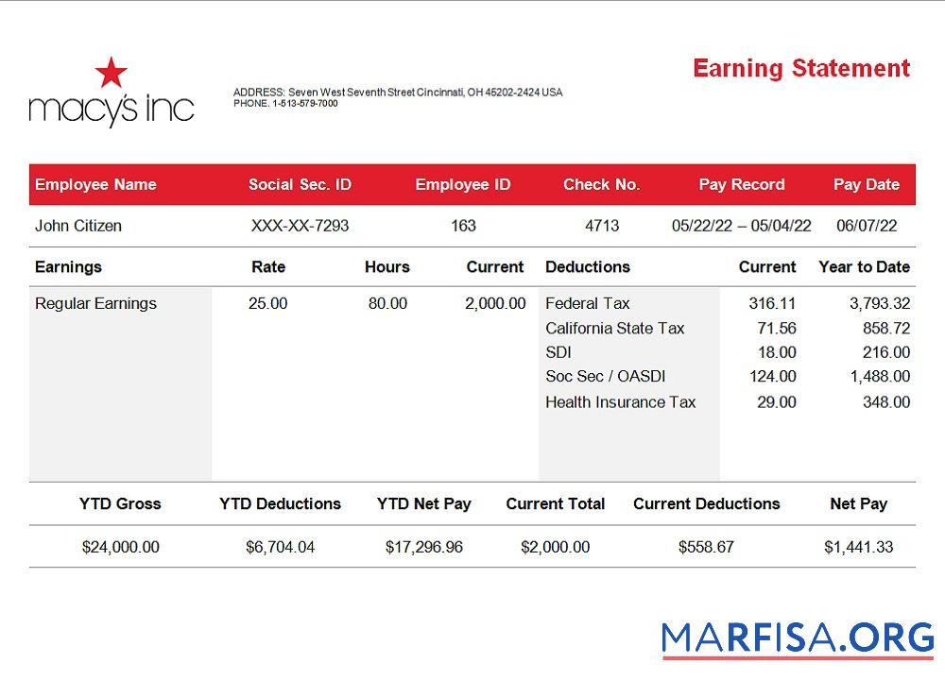945x680 pixels.
Task: Click the Federal Tax deduction line
Action: pos(587,304)
